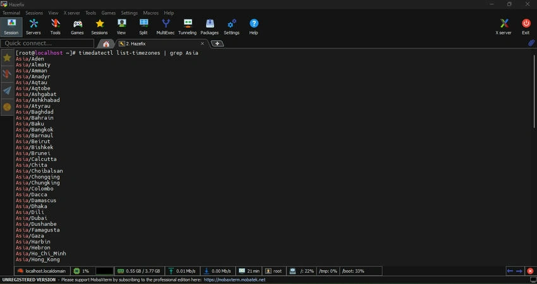Image resolution: width=537 pixels, height=284 pixels.
Task: Open the sidebar tools knife icon
Action: pyautogui.click(x=7, y=74)
